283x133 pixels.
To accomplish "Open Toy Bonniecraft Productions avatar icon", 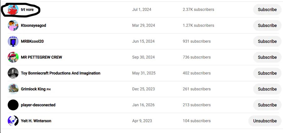I will tap(13, 73).
